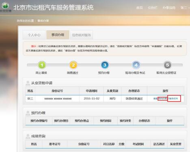Click the progress bar track after step 5
Viewport: 190px width, 152px height.
[177, 65]
